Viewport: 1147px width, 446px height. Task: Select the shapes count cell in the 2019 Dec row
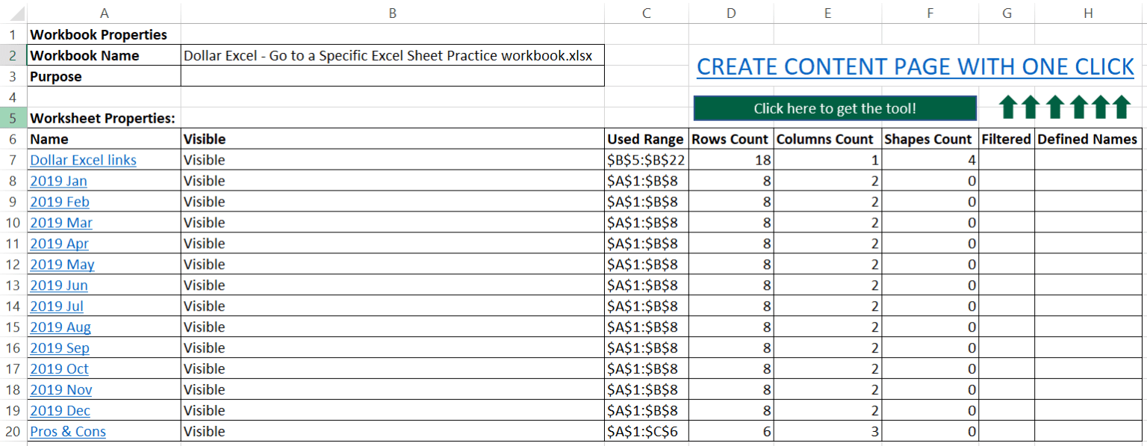[930, 411]
